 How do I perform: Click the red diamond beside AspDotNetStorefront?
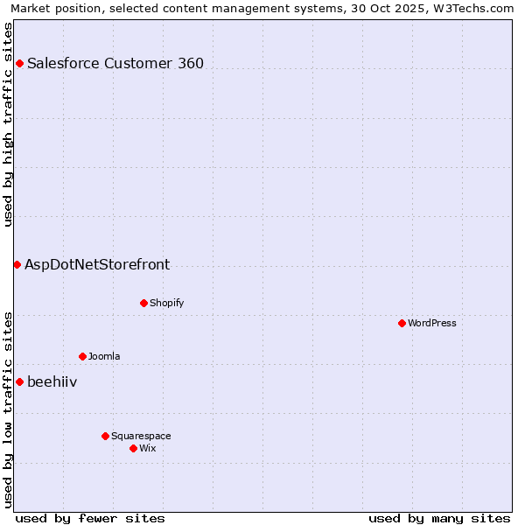[x=17, y=264]
